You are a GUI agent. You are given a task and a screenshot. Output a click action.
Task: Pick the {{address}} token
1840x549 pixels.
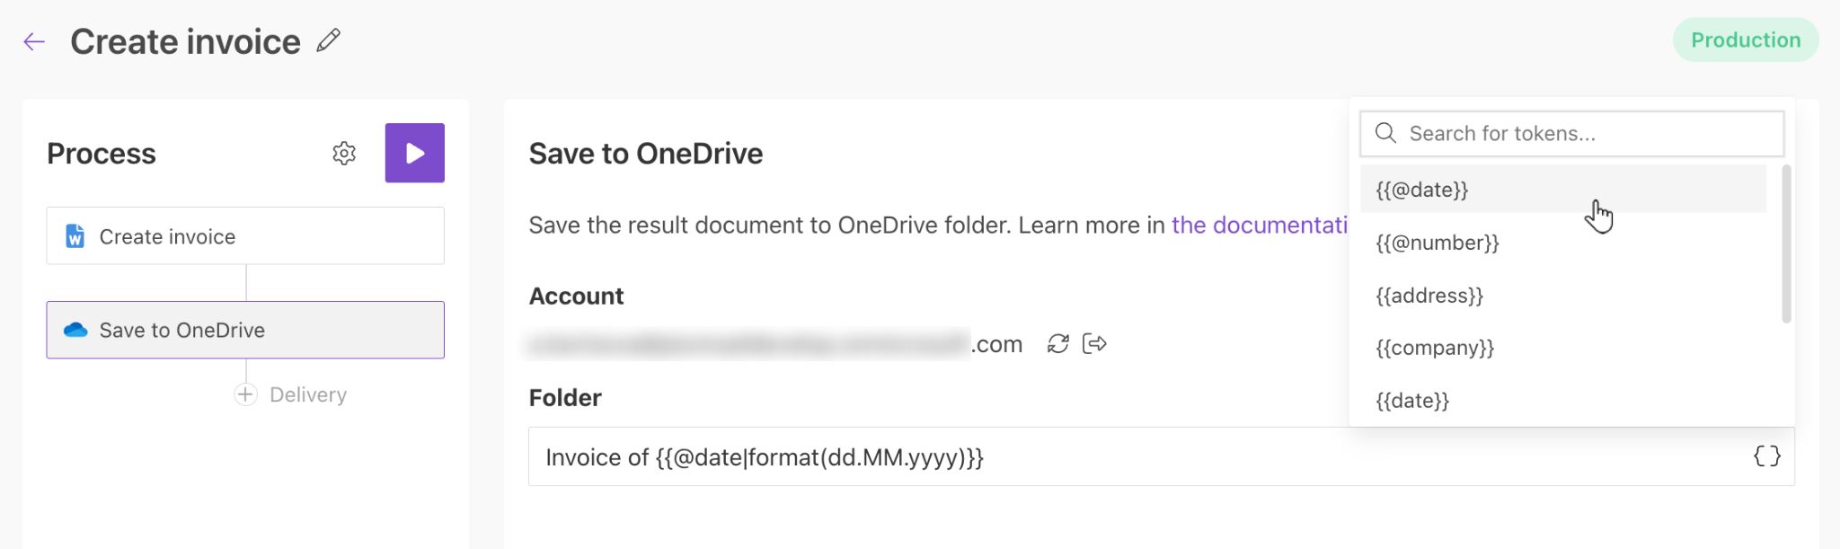click(x=1427, y=295)
